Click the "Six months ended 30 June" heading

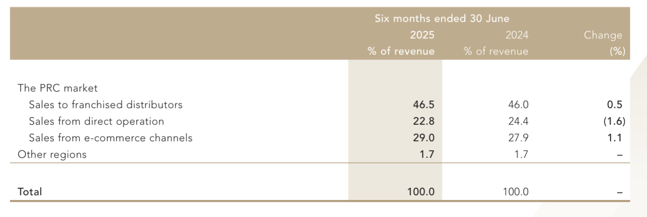click(442, 18)
